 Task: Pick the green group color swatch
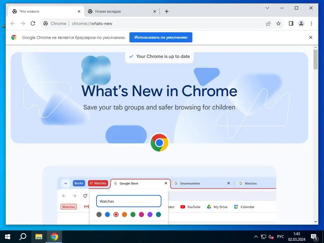pos(133,215)
